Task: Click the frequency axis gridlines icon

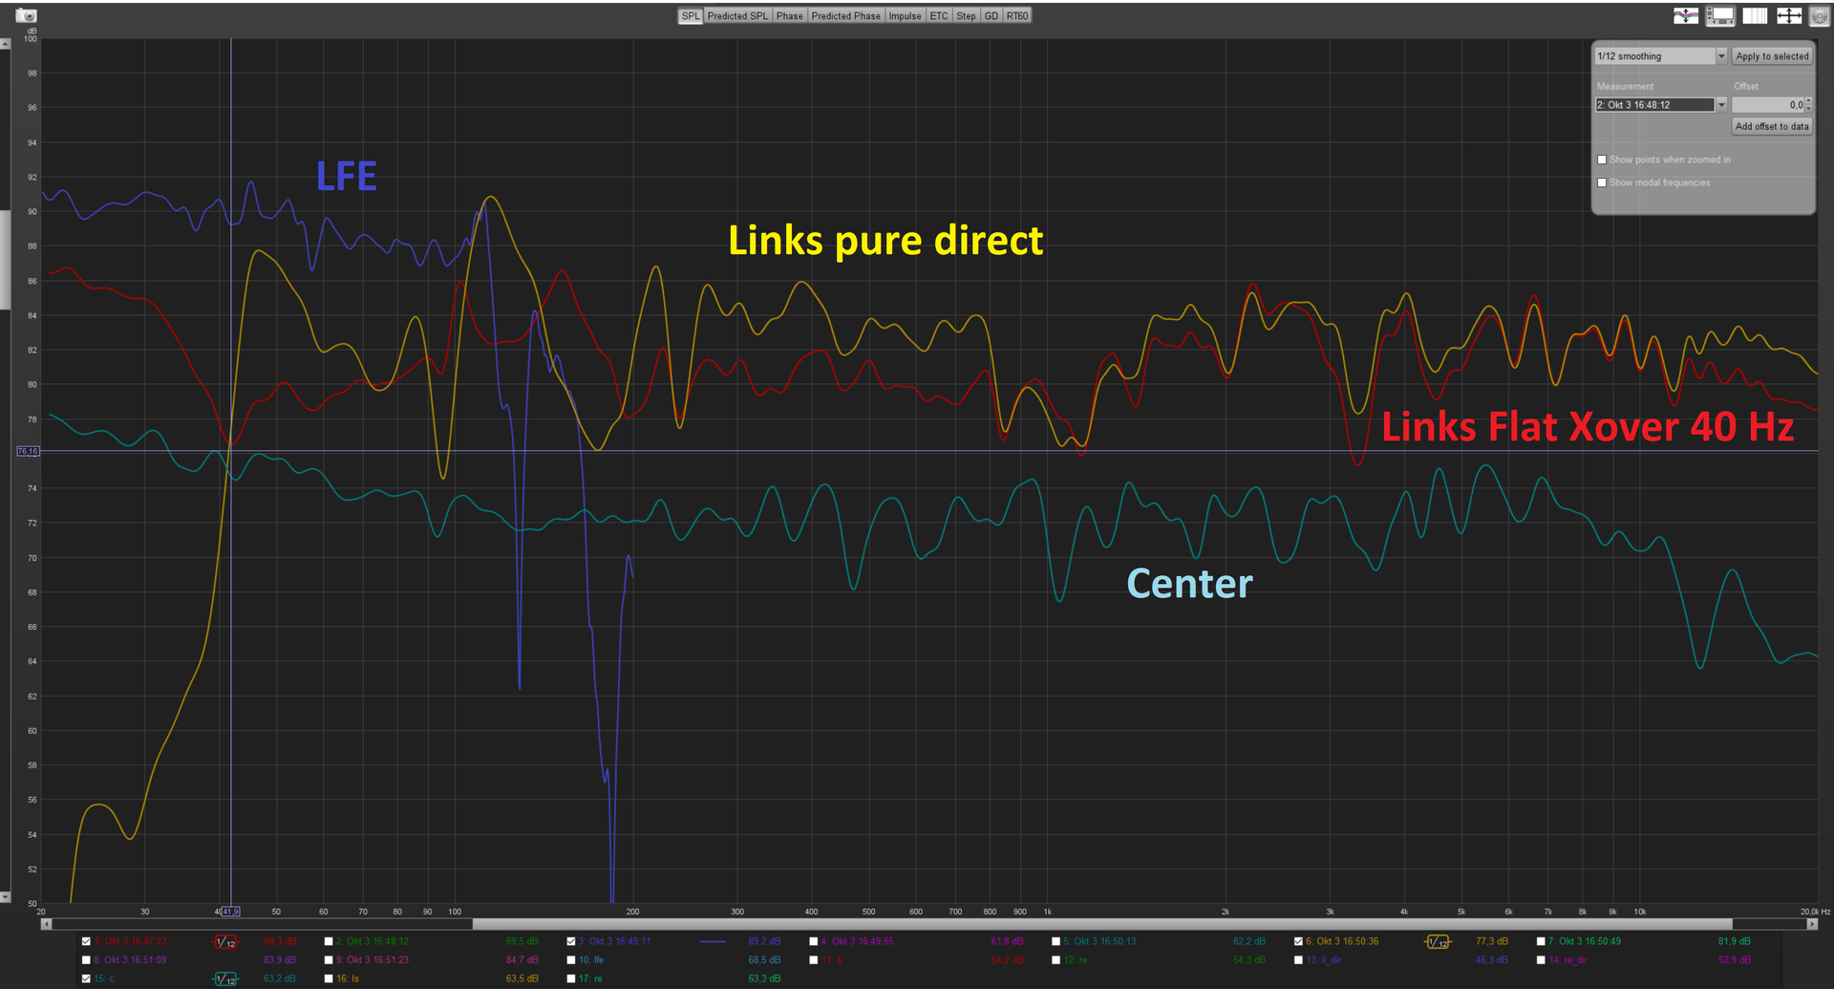Action: 1755,15
